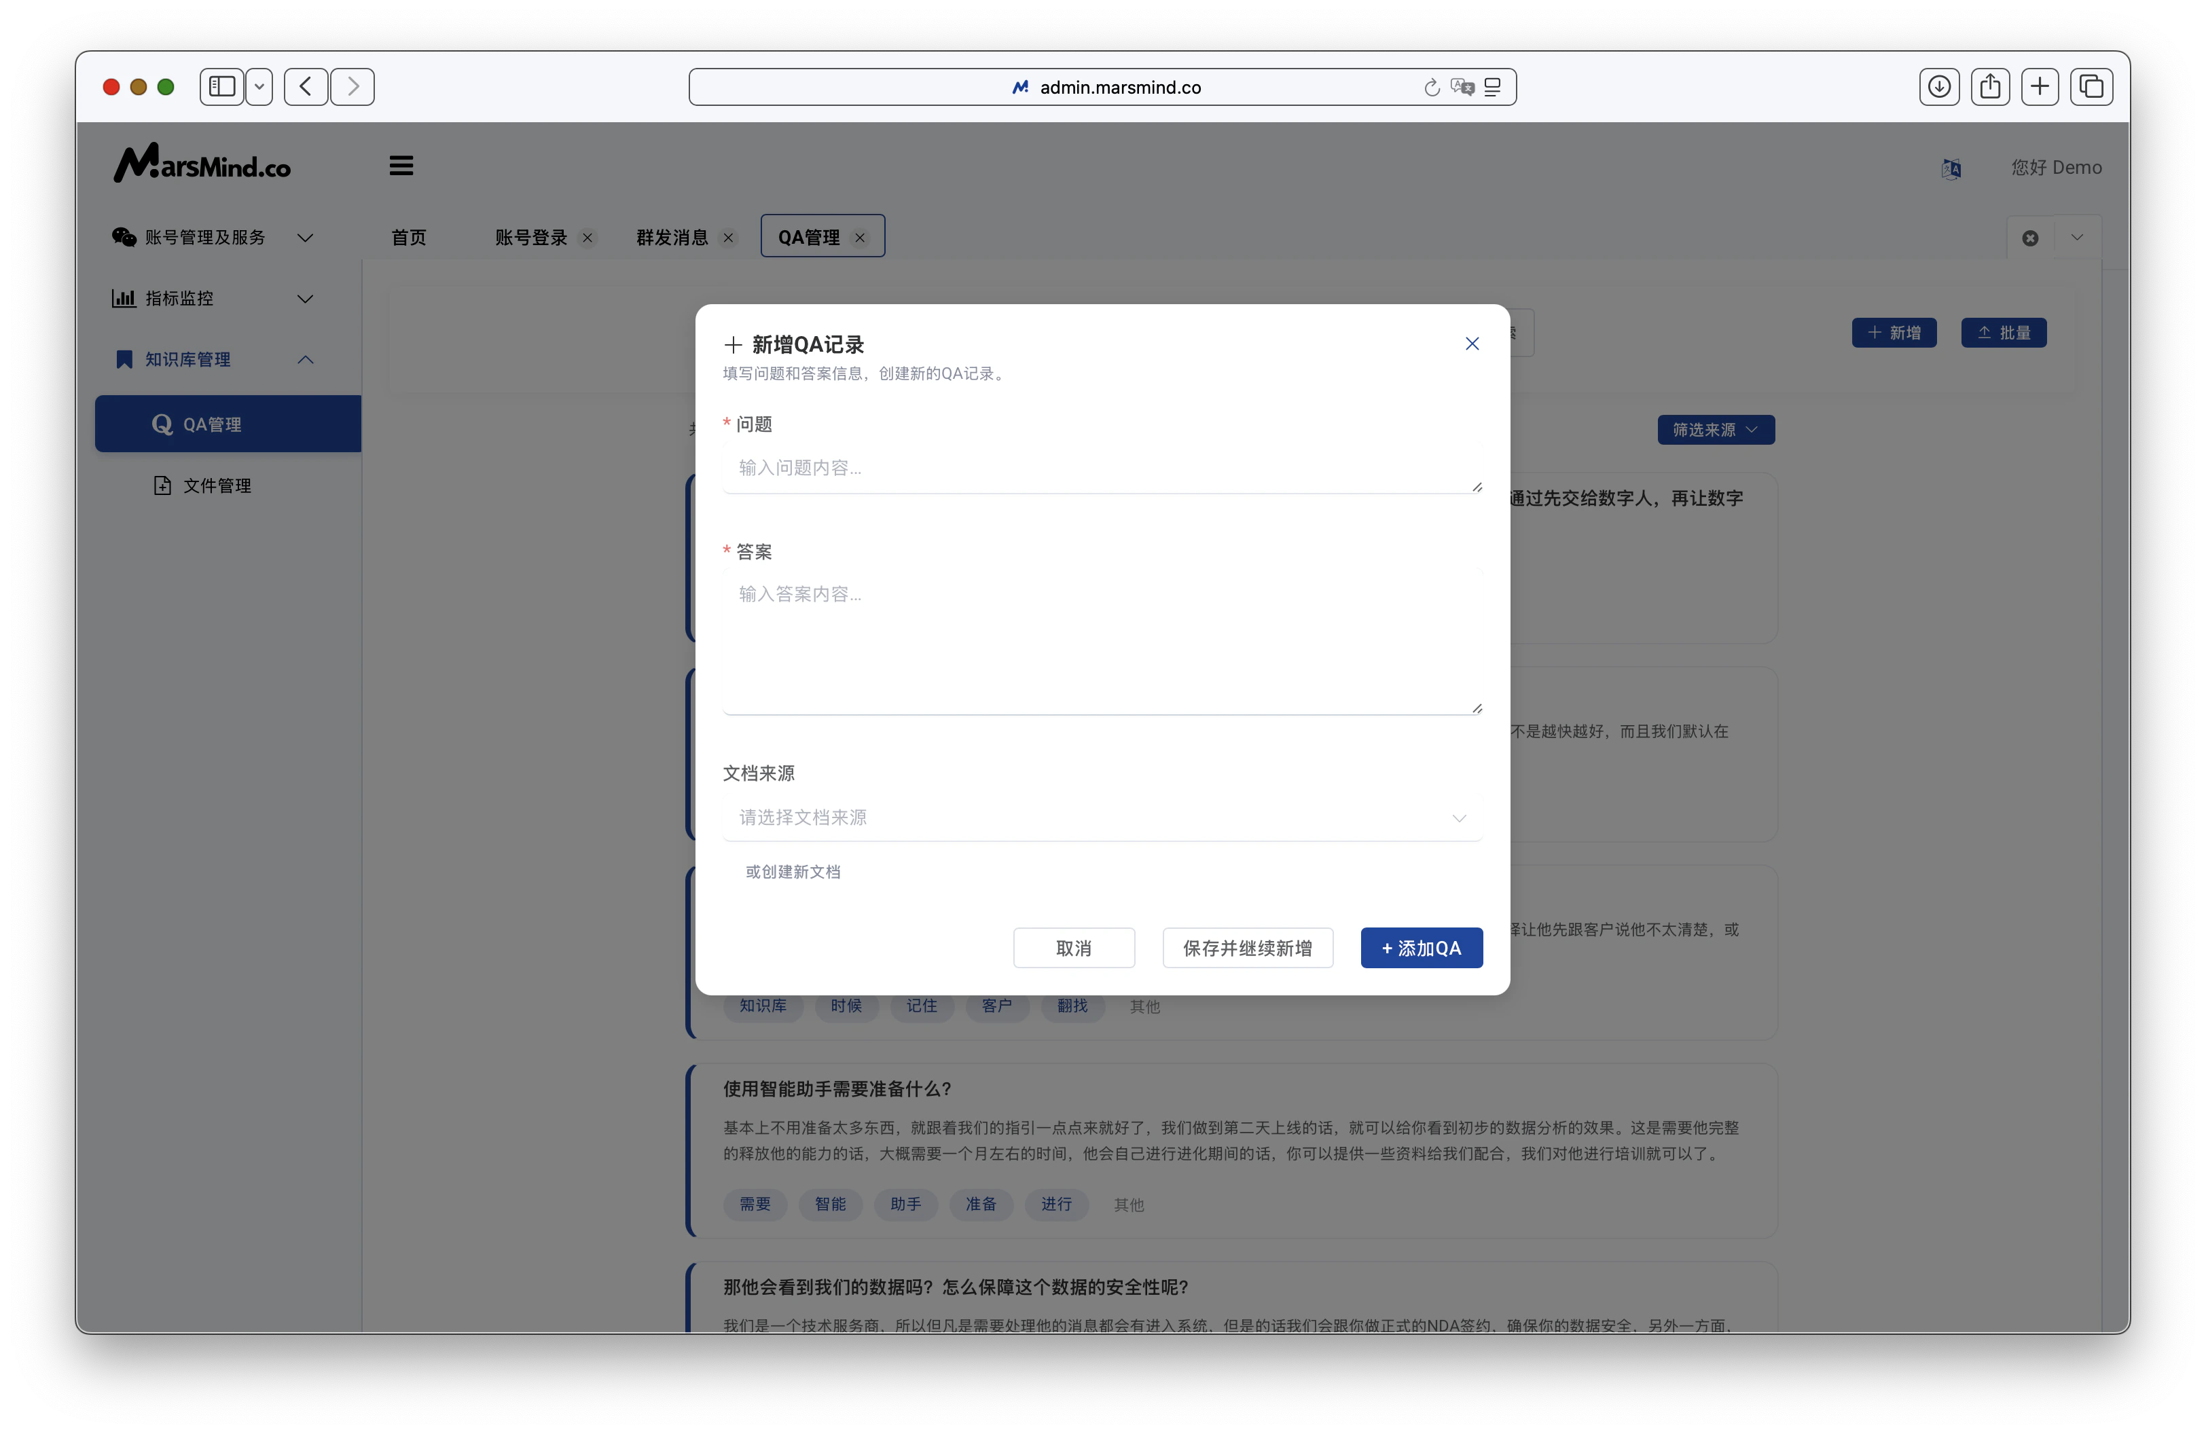The height and width of the screenshot is (1434, 2206).
Task: Click the 添加QA button
Action: (x=1420, y=948)
